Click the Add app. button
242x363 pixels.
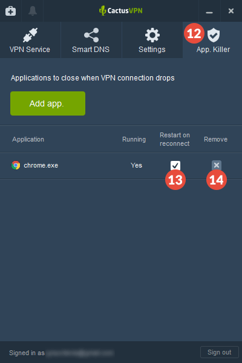48,103
